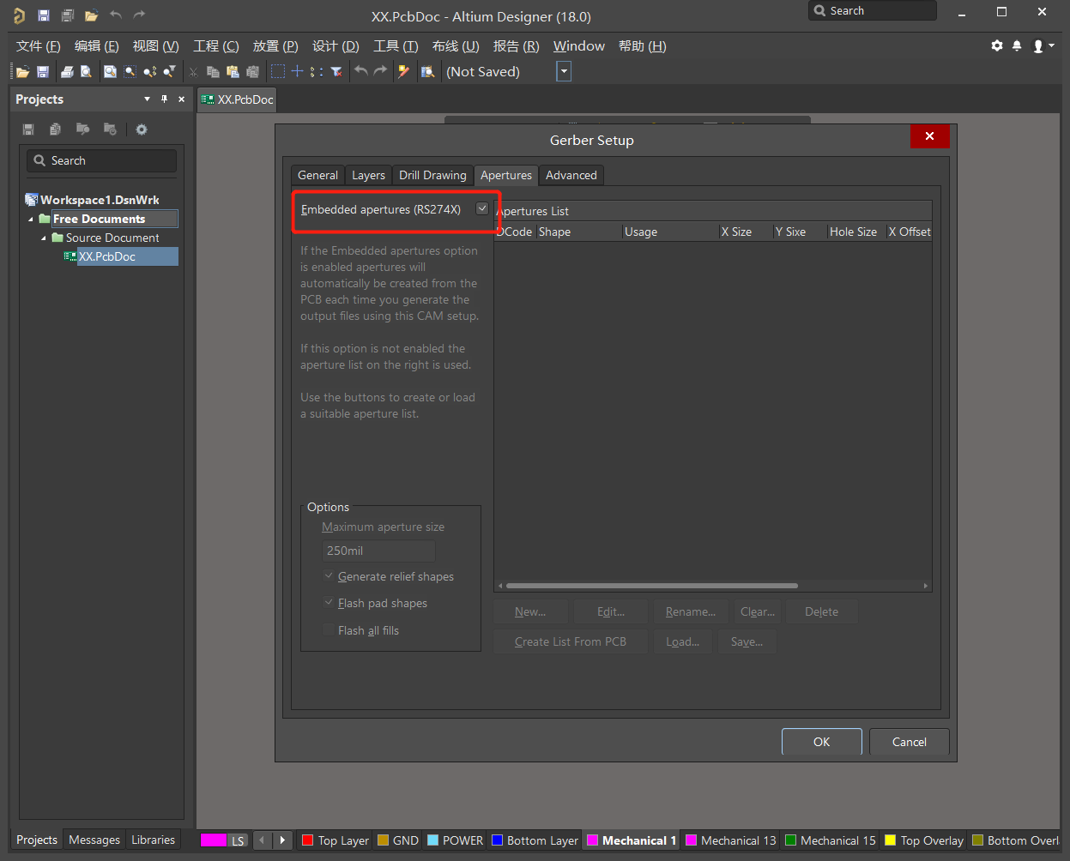Click the Save icon in the title bar
1070x861 pixels.
[44, 15]
